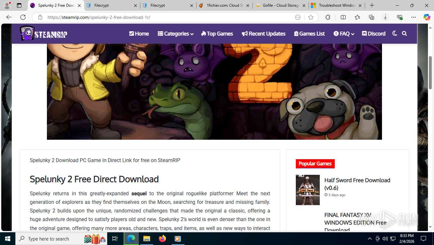Click the 'sequel' bold link
This screenshot has height=245, width=434.
(x=139, y=193)
